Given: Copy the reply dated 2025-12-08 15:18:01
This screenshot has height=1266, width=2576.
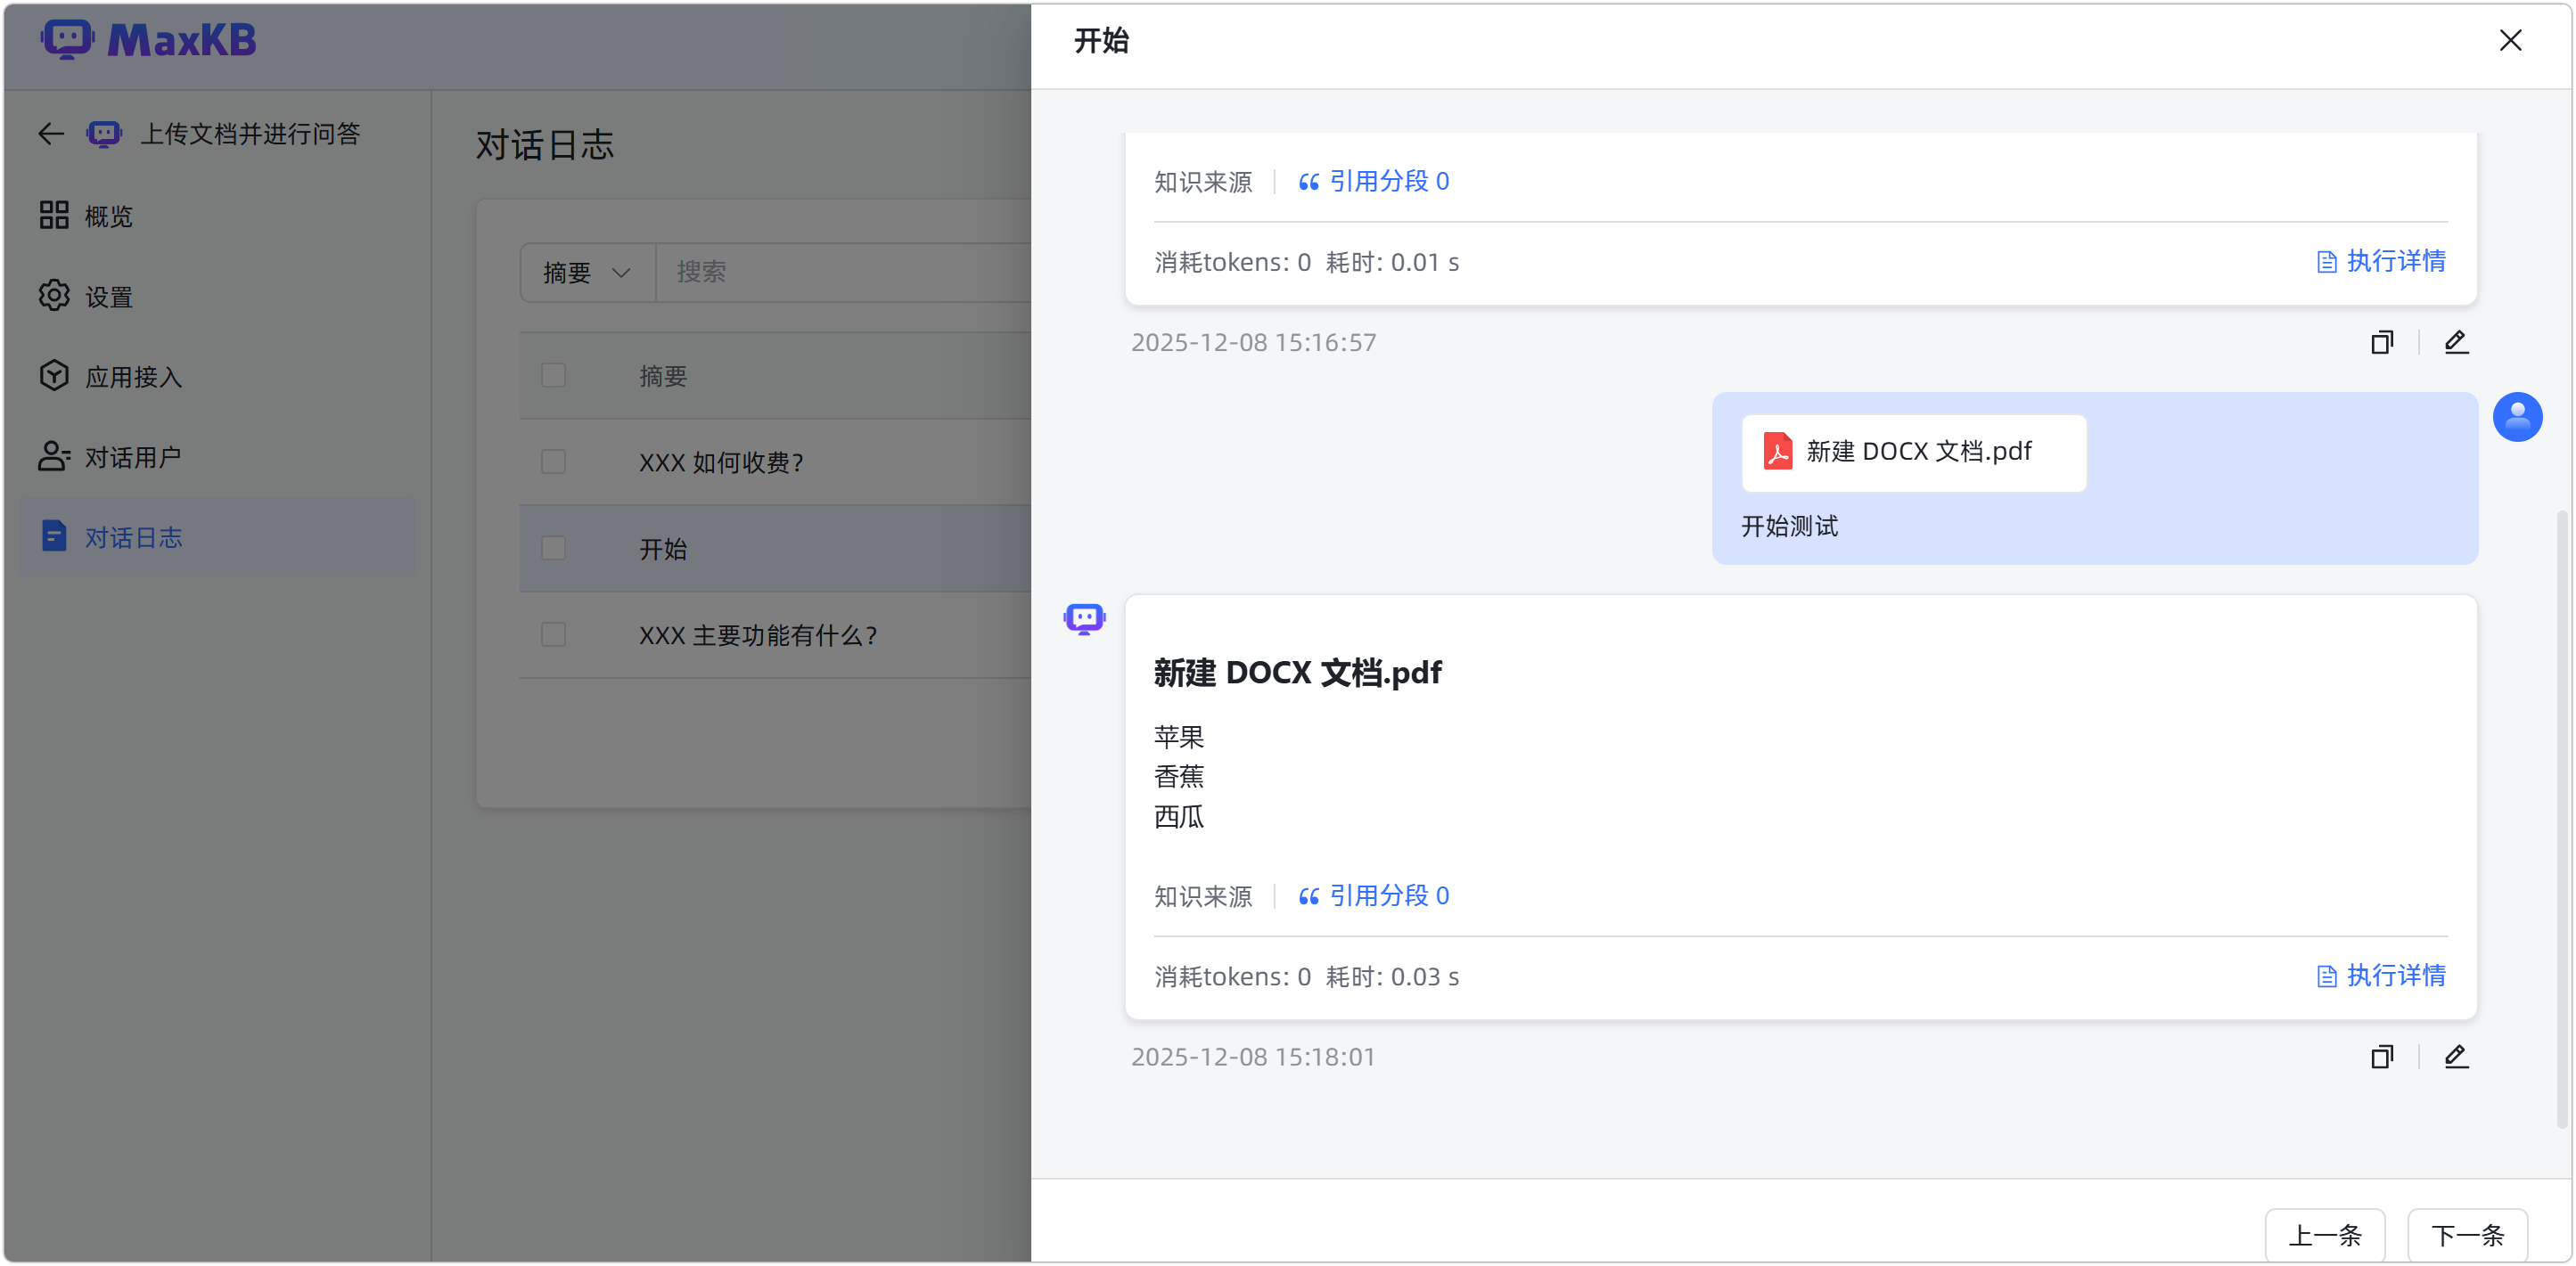Looking at the screenshot, I should (2382, 1058).
